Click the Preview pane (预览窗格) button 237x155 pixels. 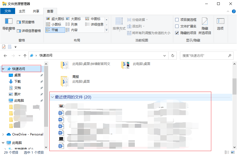point(26,22)
